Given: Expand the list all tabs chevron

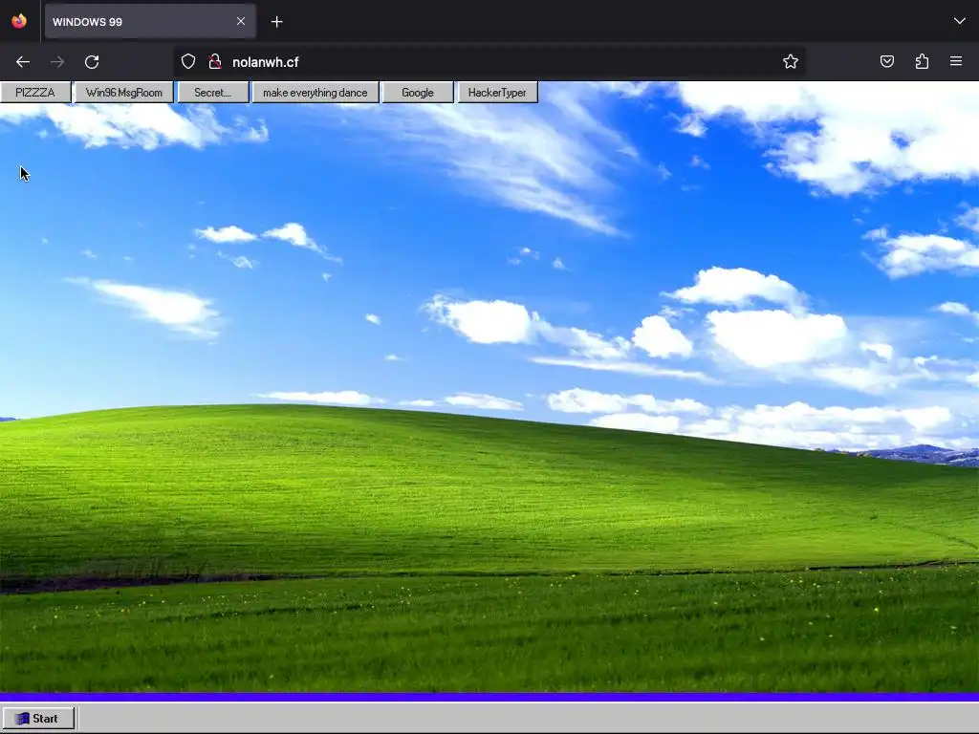Looking at the screenshot, I should (960, 21).
